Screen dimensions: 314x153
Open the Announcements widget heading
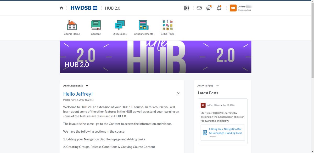[73, 86]
